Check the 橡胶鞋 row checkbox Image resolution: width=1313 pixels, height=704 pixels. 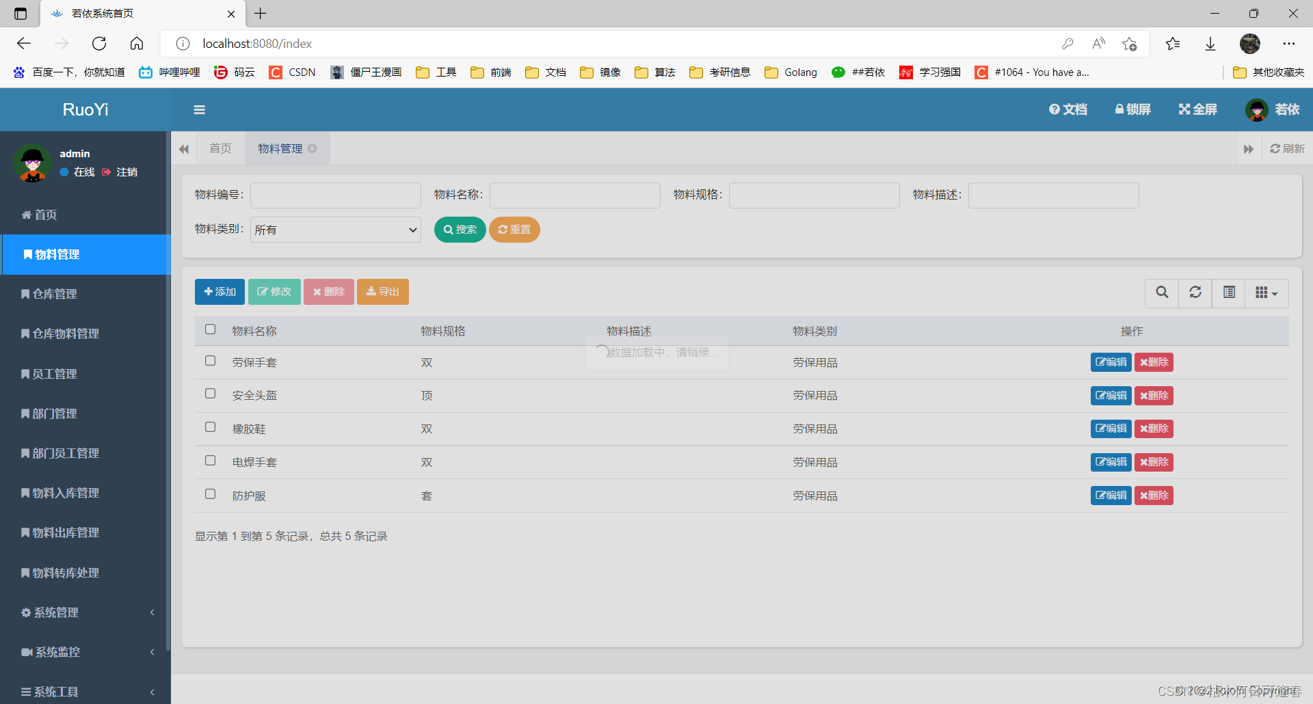pyautogui.click(x=210, y=427)
